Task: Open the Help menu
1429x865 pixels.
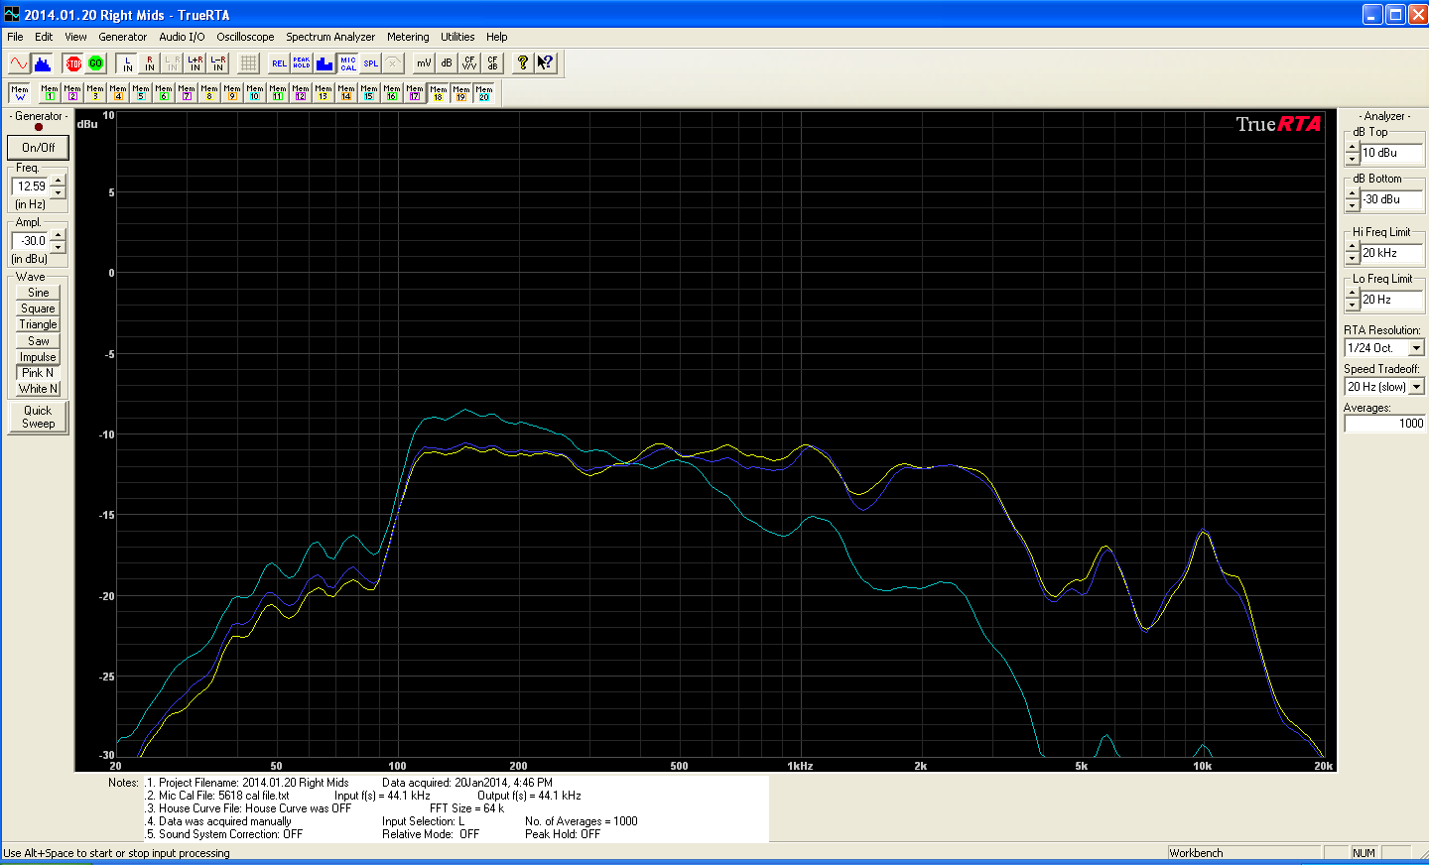Action: pos(497,37)
